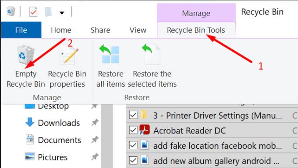Click the Manage contextual tab header
The width and height of the screenshot is (298, 168).
click(196, 13)
